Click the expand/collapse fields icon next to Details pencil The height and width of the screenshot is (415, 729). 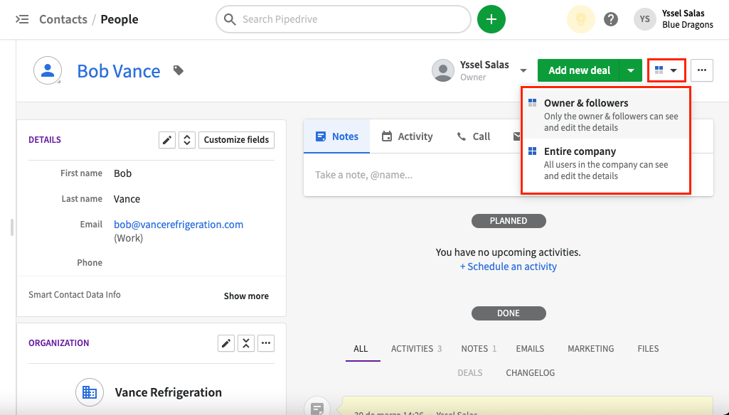pos(186,140)
